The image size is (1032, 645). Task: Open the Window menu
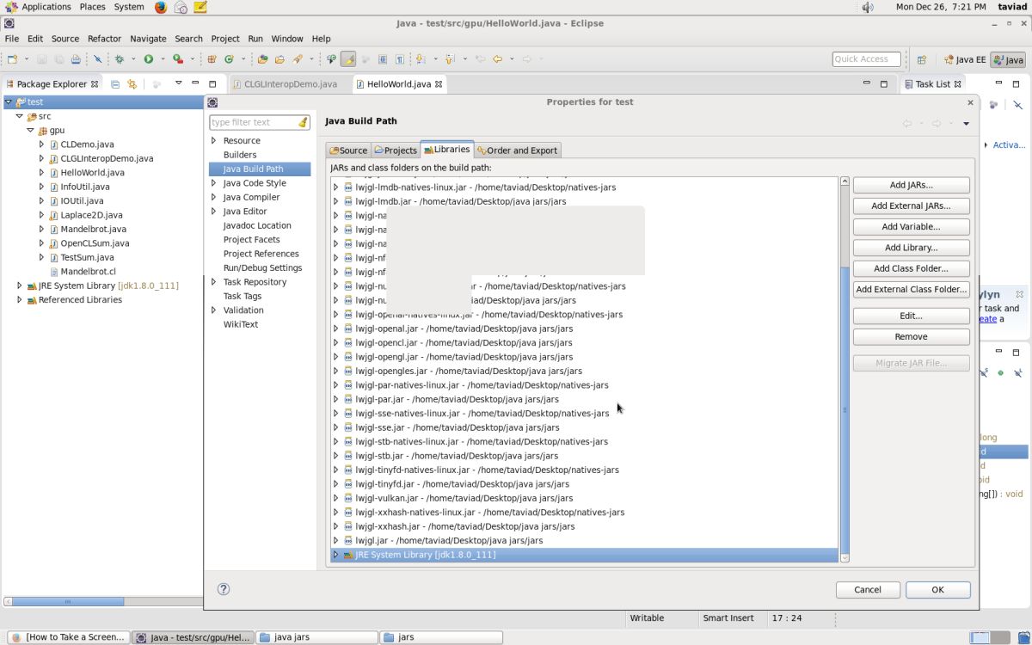pos(286,39)
